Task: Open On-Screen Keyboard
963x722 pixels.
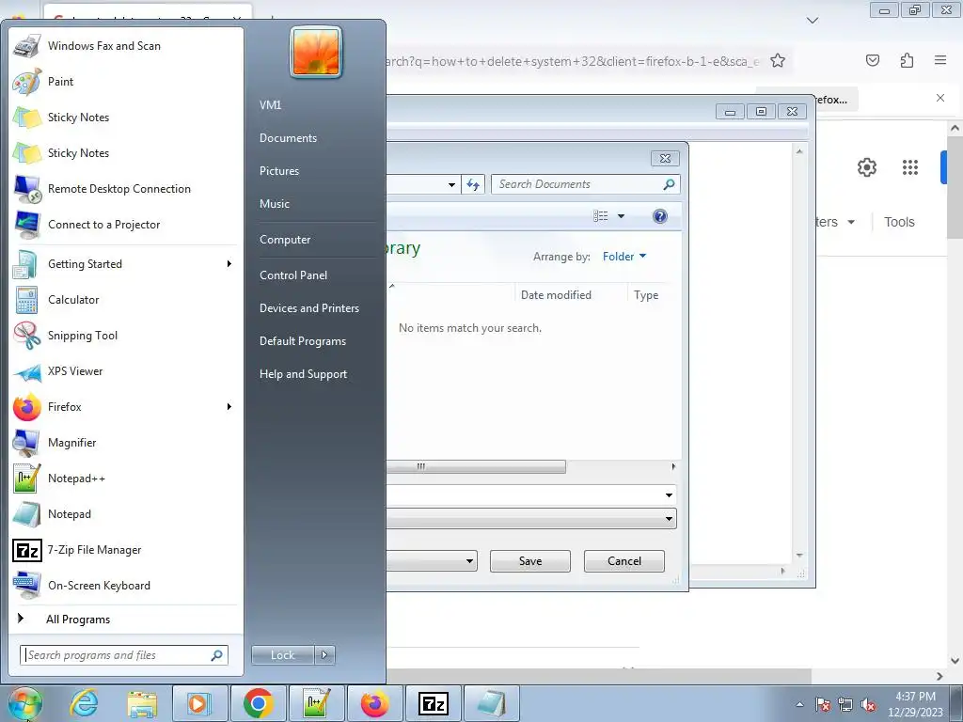Action: pyautogui.click(x=126, y=586)
